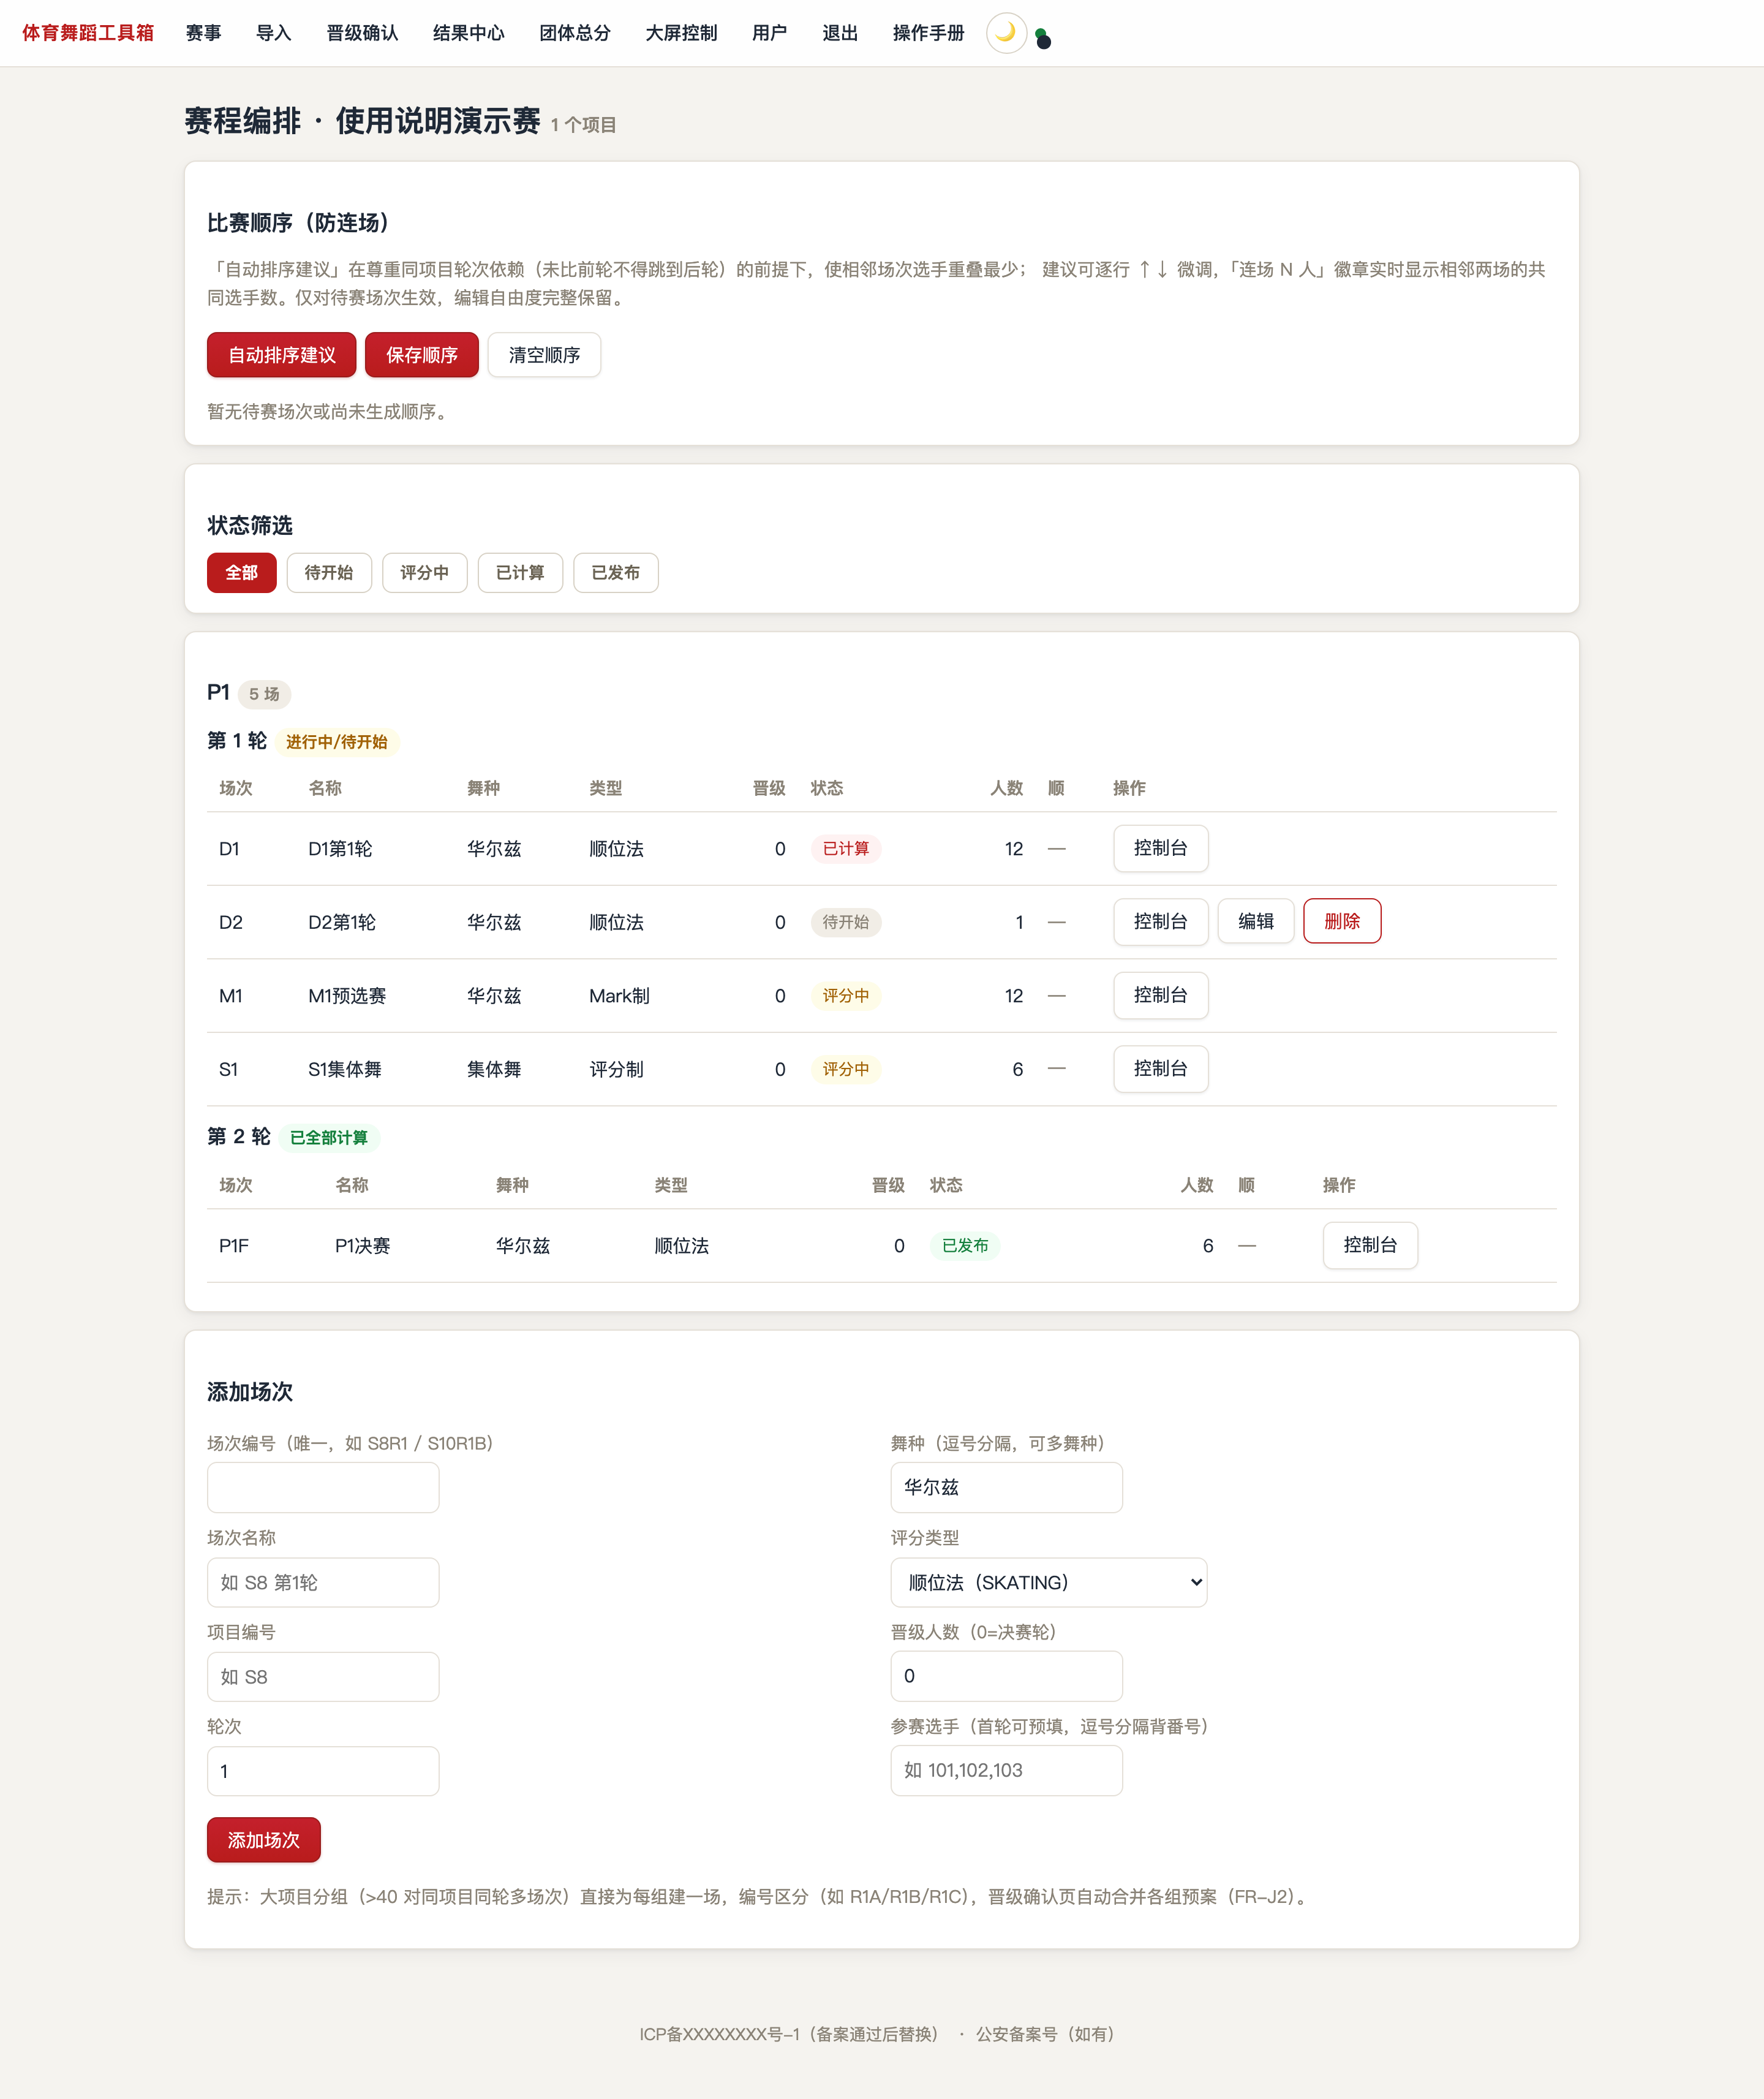Click the 参赛选手 input field
This screenshot has width=1764, height=2099.
1006,1770
